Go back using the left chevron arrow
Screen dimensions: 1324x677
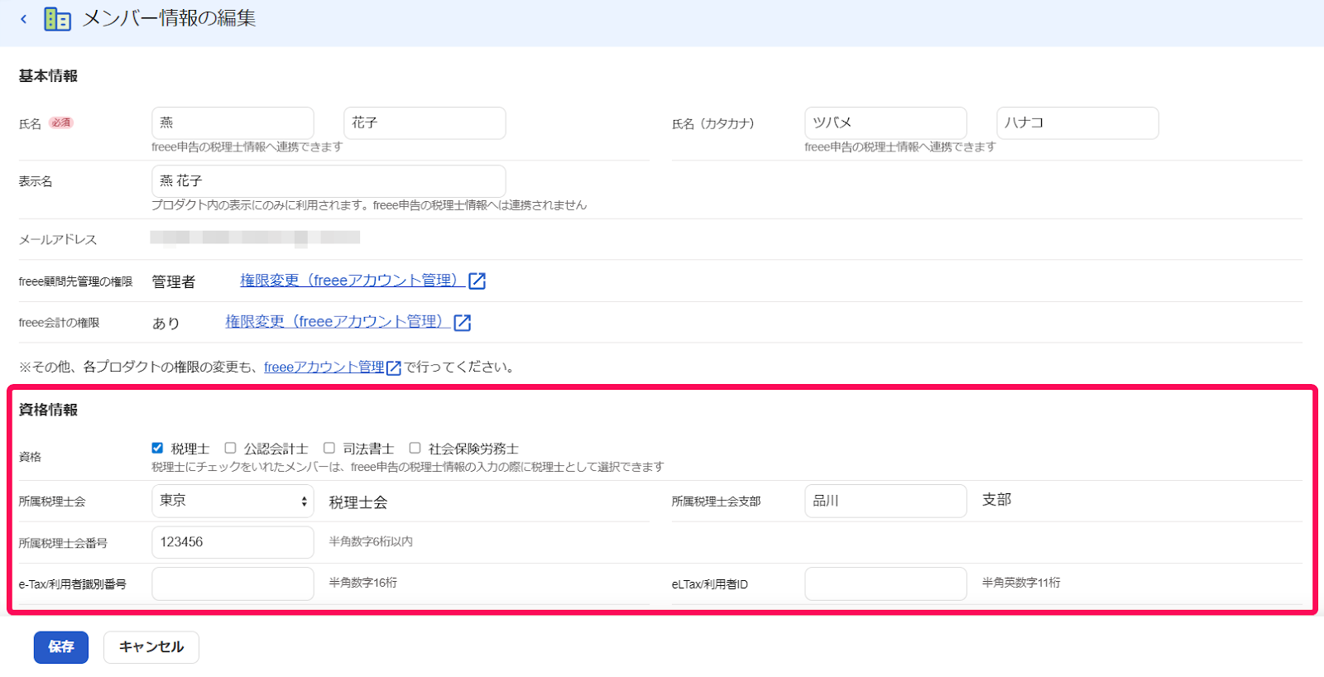pos(23,19)
